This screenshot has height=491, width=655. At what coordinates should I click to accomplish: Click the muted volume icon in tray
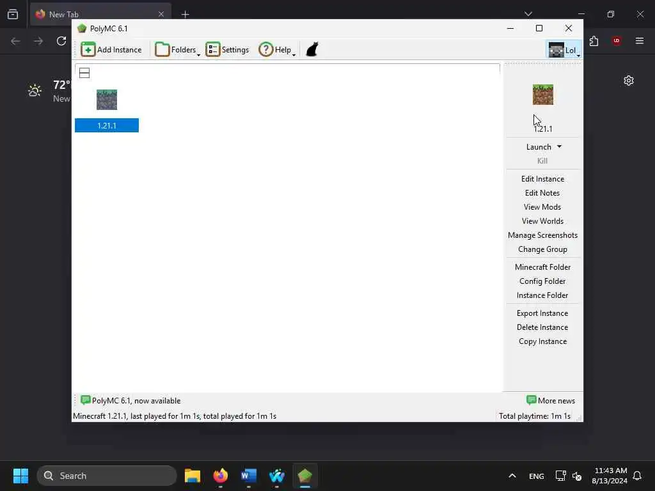coord(577,476)
